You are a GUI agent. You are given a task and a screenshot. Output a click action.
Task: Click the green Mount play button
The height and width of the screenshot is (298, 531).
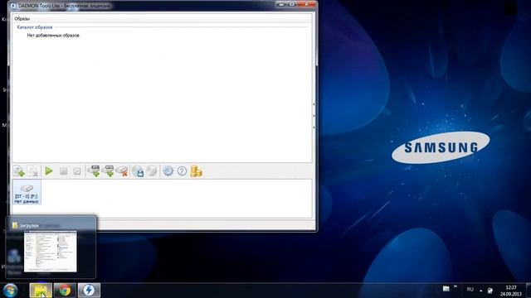[49, 171]
